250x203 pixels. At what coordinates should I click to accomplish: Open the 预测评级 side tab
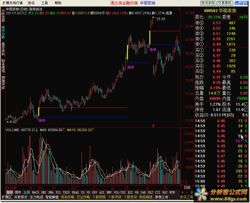tap(3, 82)
